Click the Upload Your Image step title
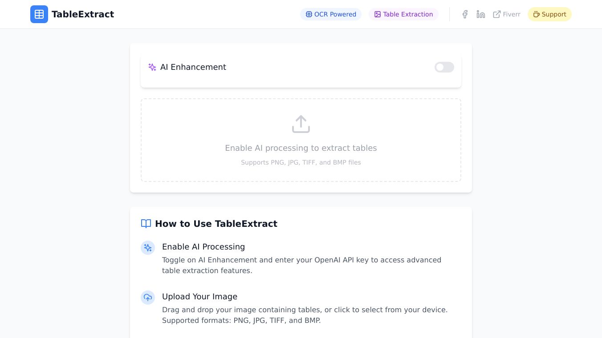Image resolution: width=602 pixels, height=338 pixels. 199,297
